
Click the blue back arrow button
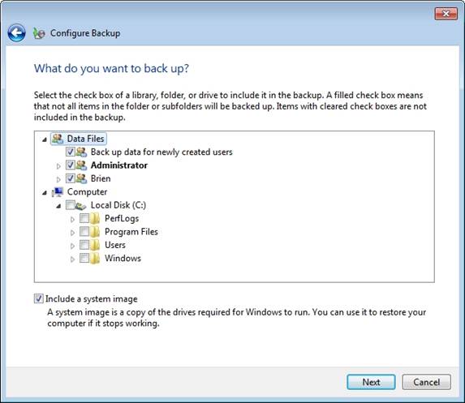pyautogui.click(x=16, y=33)
